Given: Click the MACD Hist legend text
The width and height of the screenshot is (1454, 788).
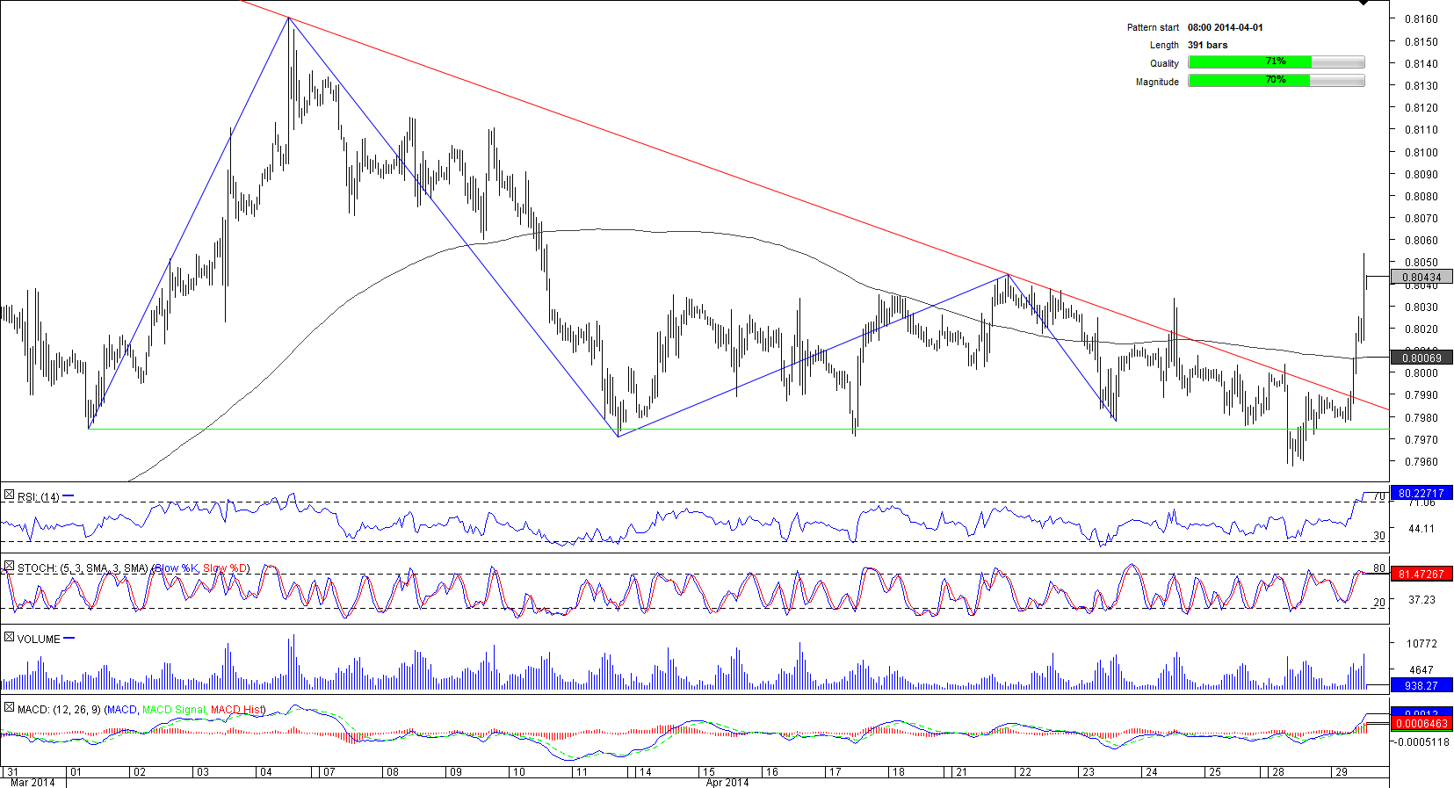Looking at the screenshot, I should 236,709.
